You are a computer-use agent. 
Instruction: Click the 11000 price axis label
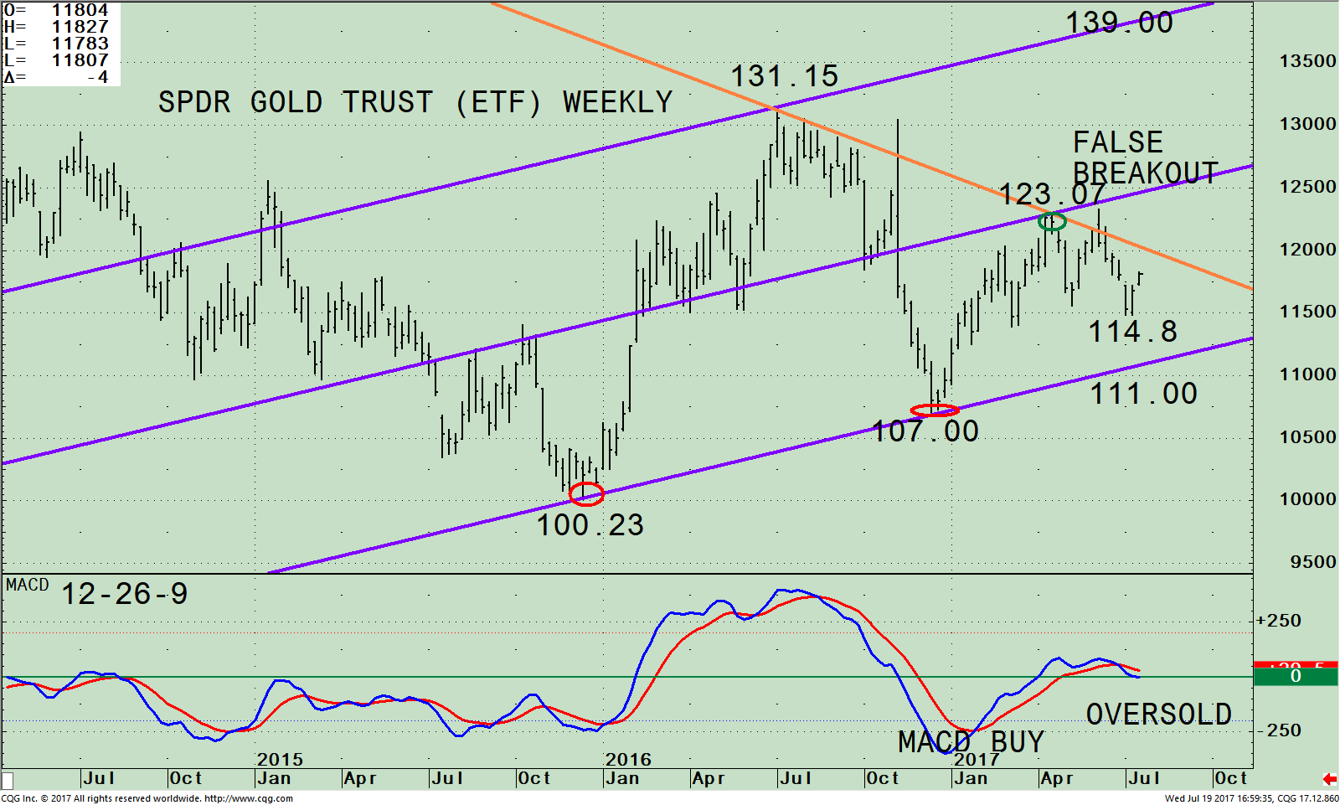1308,374
